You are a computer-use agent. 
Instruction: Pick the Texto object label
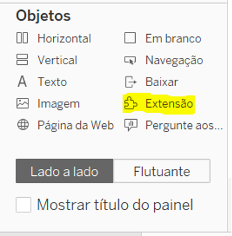coord(52,82)
